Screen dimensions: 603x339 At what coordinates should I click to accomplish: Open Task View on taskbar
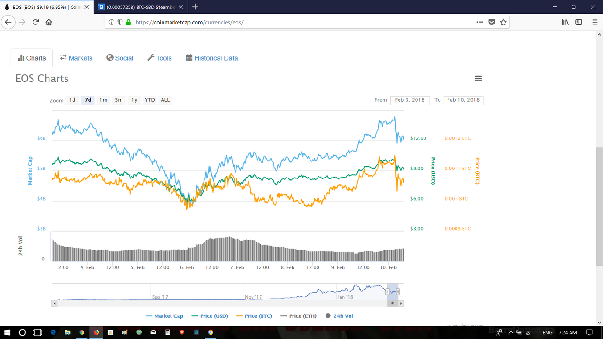coord(37,332)
